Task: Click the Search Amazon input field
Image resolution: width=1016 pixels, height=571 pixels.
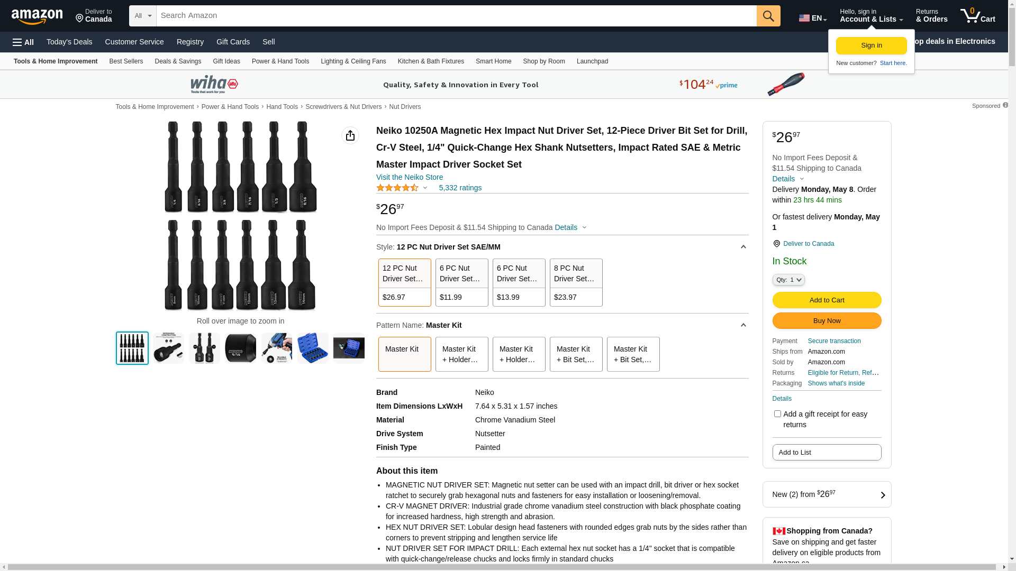Action: [x=455, y=16]
